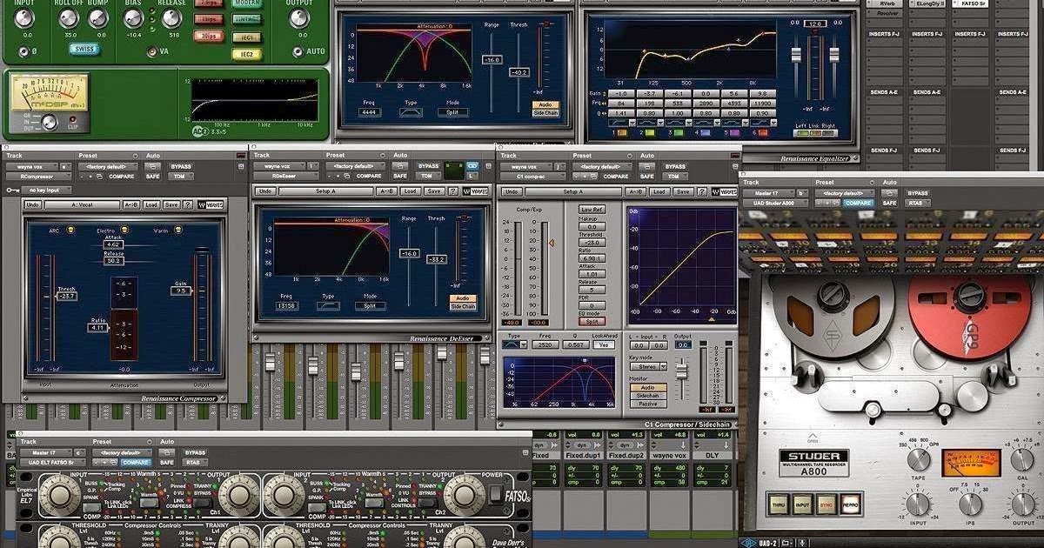Enable the Studer REPRO path button
The width and height of the screenshot is (1044, 548).
[x=851, y=505]
